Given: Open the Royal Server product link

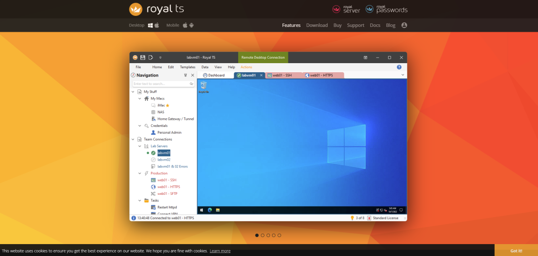Looking at the screenshot, I should [346, 9].
